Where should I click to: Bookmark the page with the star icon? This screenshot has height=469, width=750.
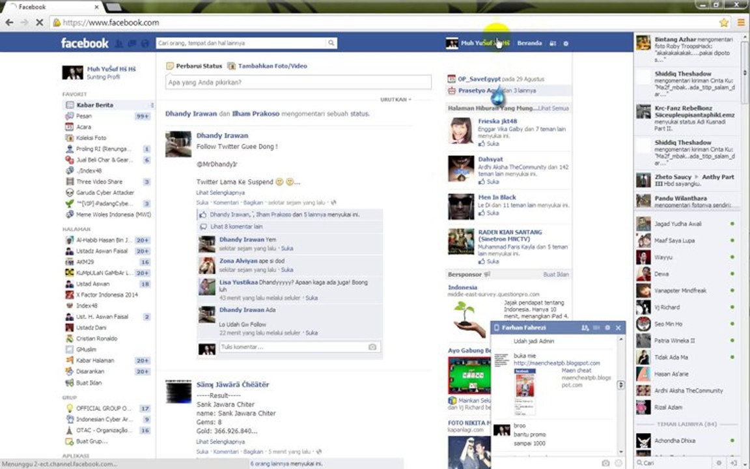point(724,23)
